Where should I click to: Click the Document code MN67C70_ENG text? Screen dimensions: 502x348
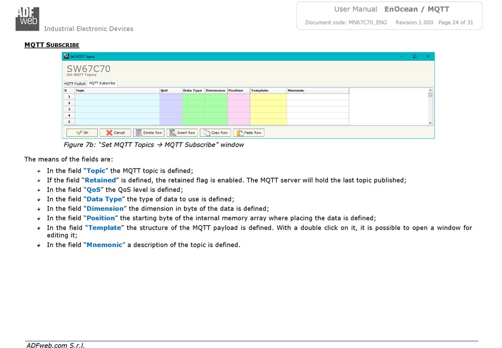click(346, 22)
